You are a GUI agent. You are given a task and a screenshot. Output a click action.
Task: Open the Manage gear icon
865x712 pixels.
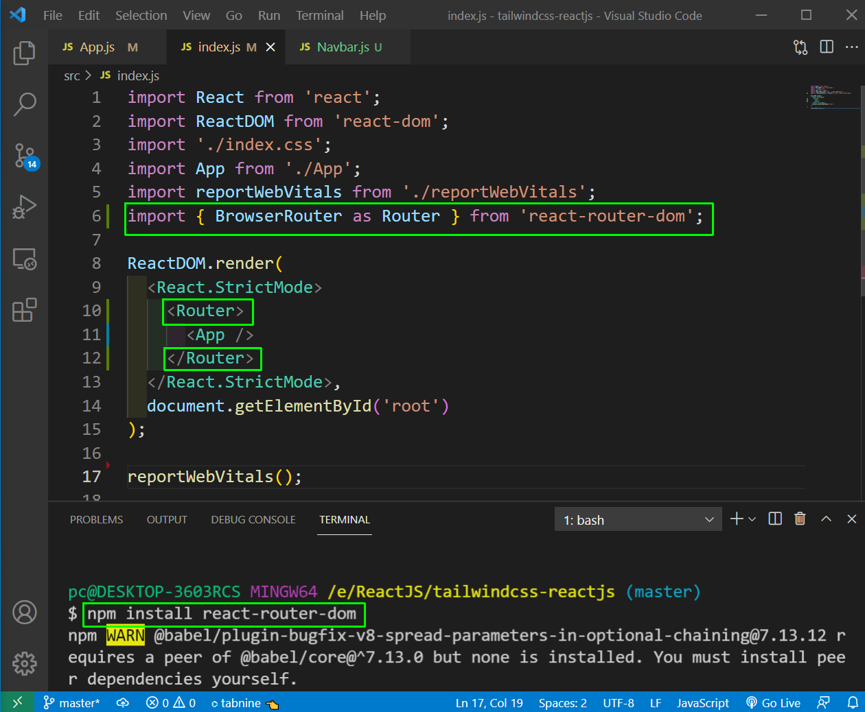25,663
